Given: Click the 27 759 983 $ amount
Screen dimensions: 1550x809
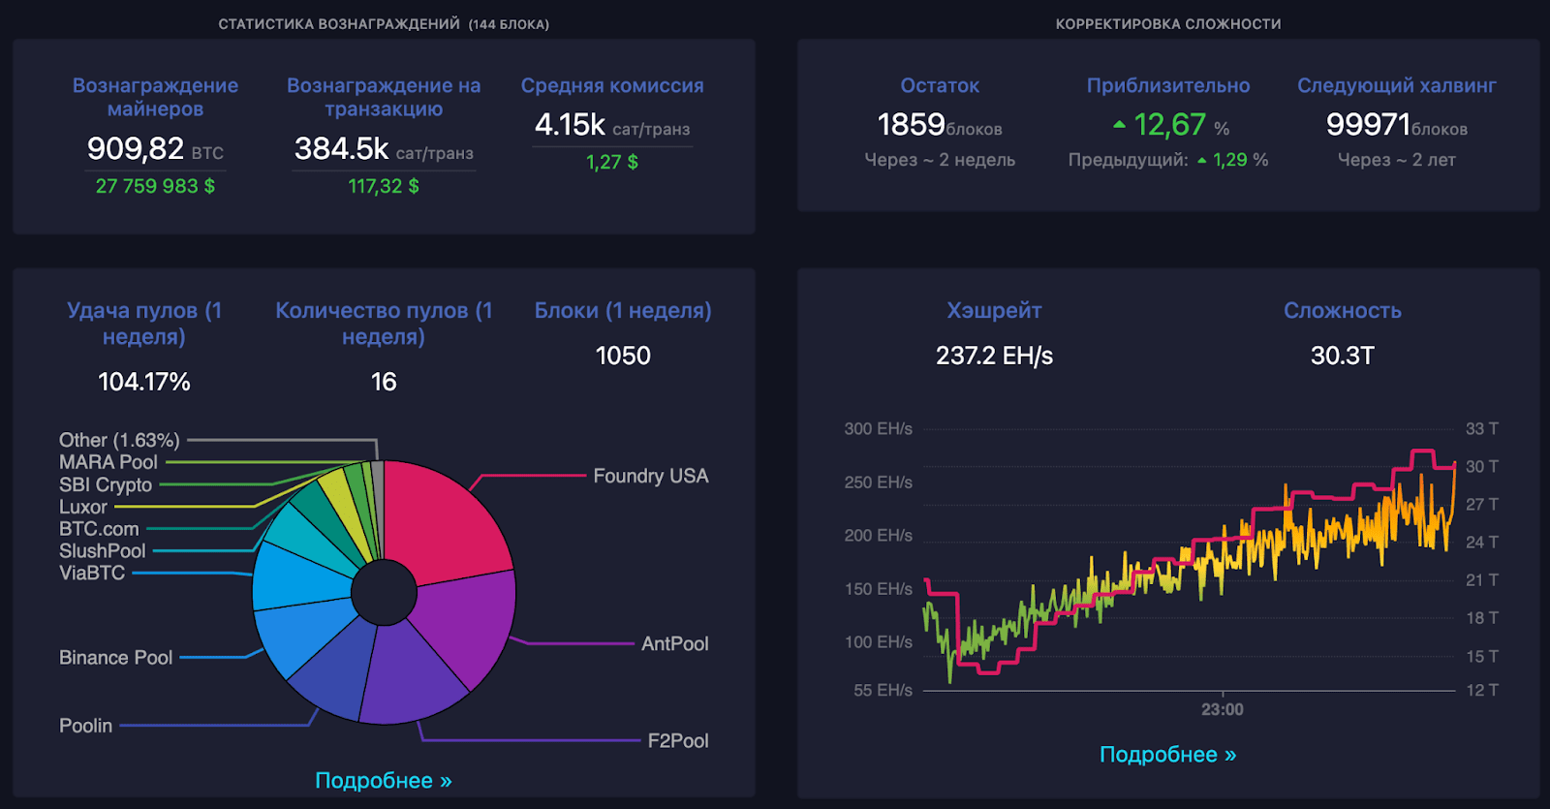Looking at the screenshot, I should pyautogui.click(x=155, y=186).
